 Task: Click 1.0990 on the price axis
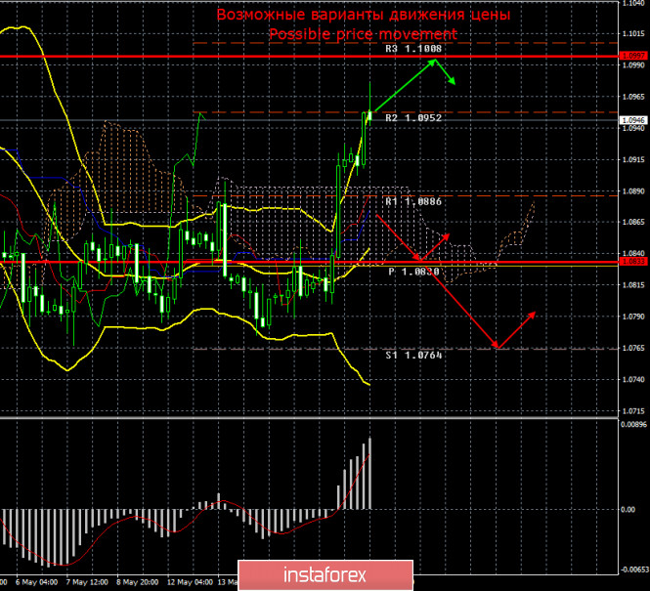tap(633, 65)
